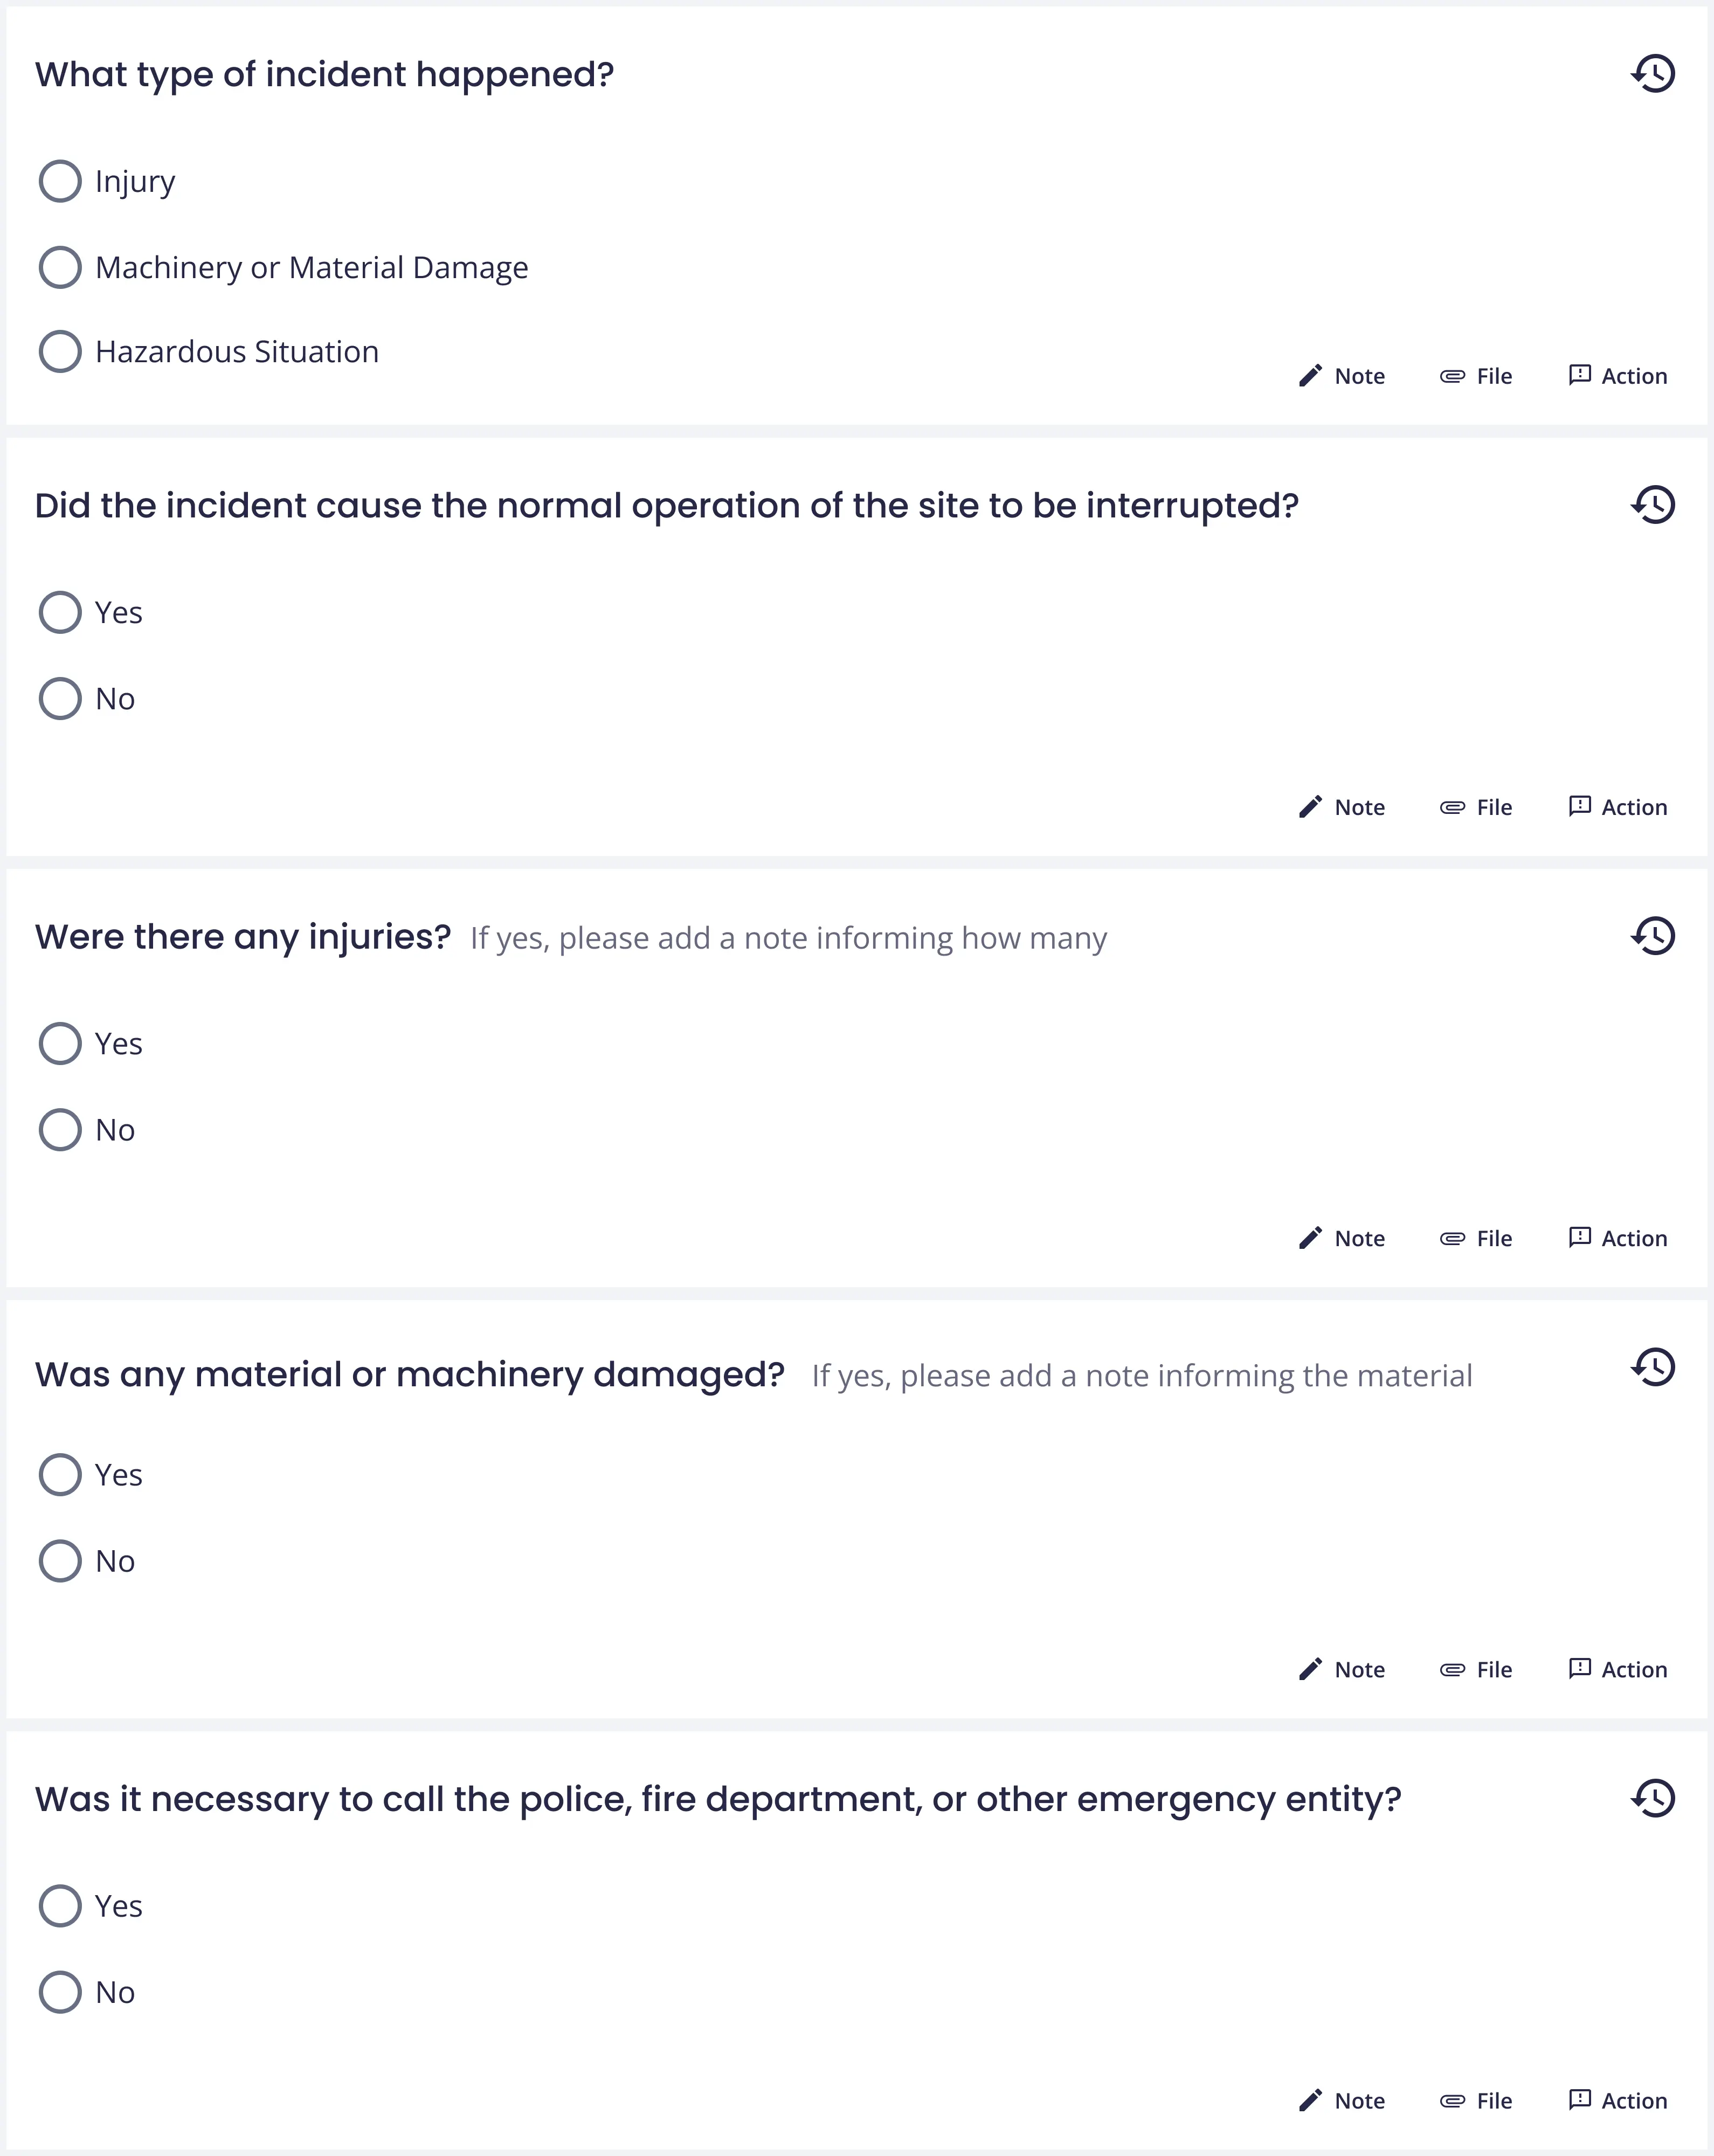Select No for any injuries question
1714x2156 pixels.
coord(60,1130)
